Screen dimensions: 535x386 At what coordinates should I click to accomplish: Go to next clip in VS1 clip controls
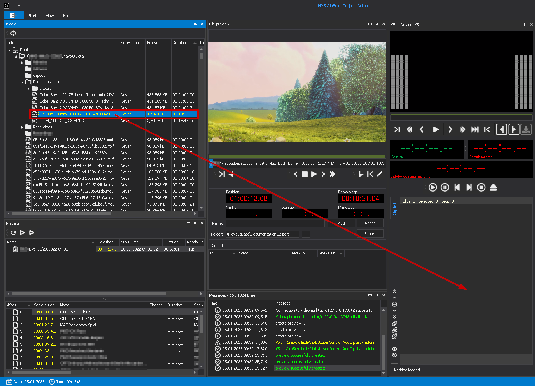coord(469,187)
